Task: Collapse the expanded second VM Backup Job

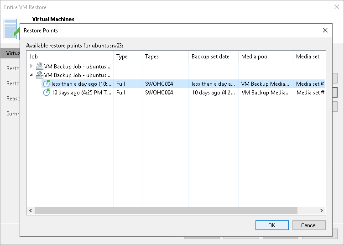Action: pos(31,75)
